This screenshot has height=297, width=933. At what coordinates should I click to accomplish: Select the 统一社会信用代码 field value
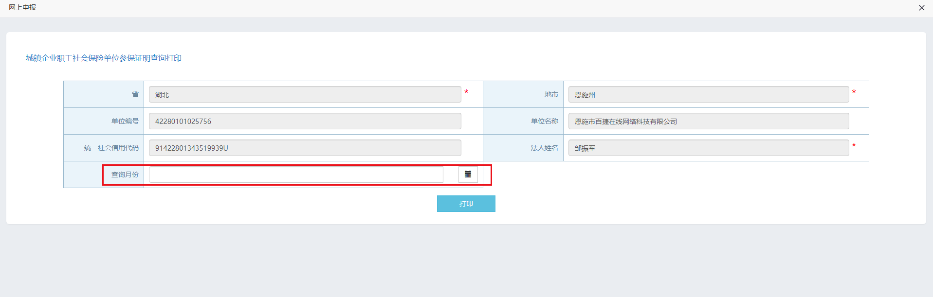point(305,148)
